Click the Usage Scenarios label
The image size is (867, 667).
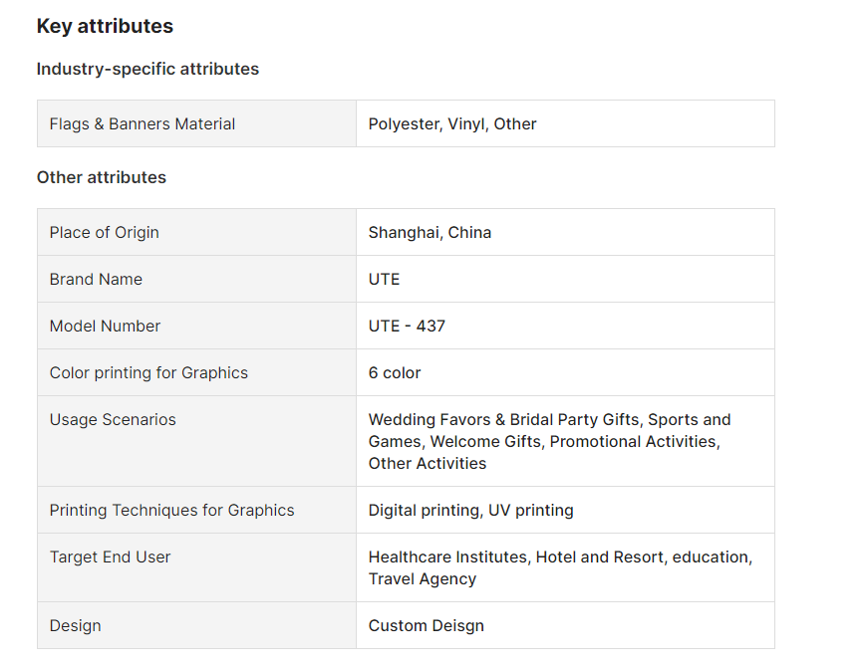(x=113, y=420)
